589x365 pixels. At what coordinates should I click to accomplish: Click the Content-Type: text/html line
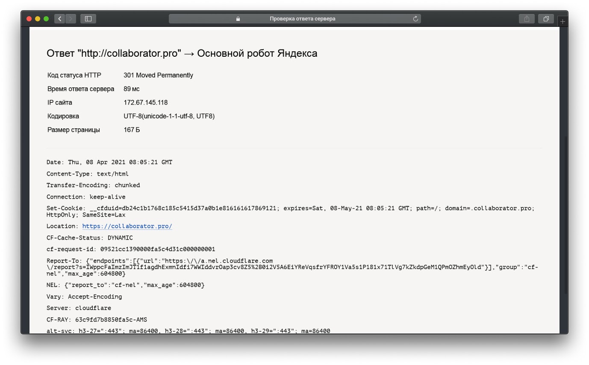87,174
